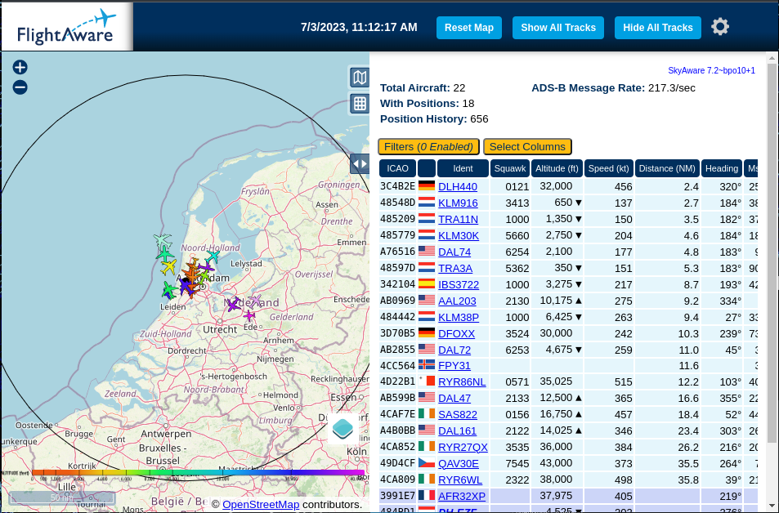Click the heading value 334°
This screenshot has width=779, height=513.
click(730, 301)
